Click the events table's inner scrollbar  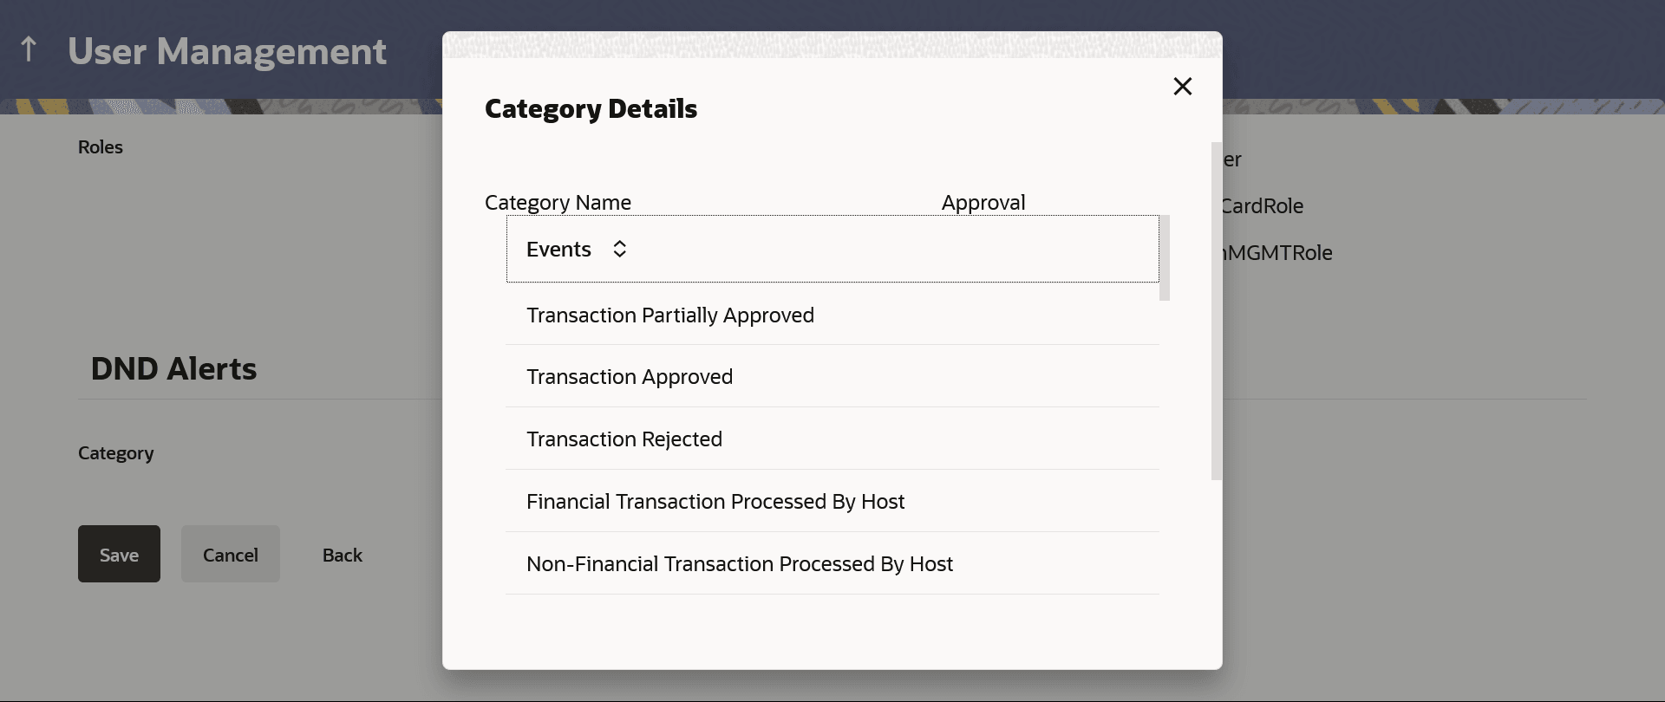[x=1165, y=258]
